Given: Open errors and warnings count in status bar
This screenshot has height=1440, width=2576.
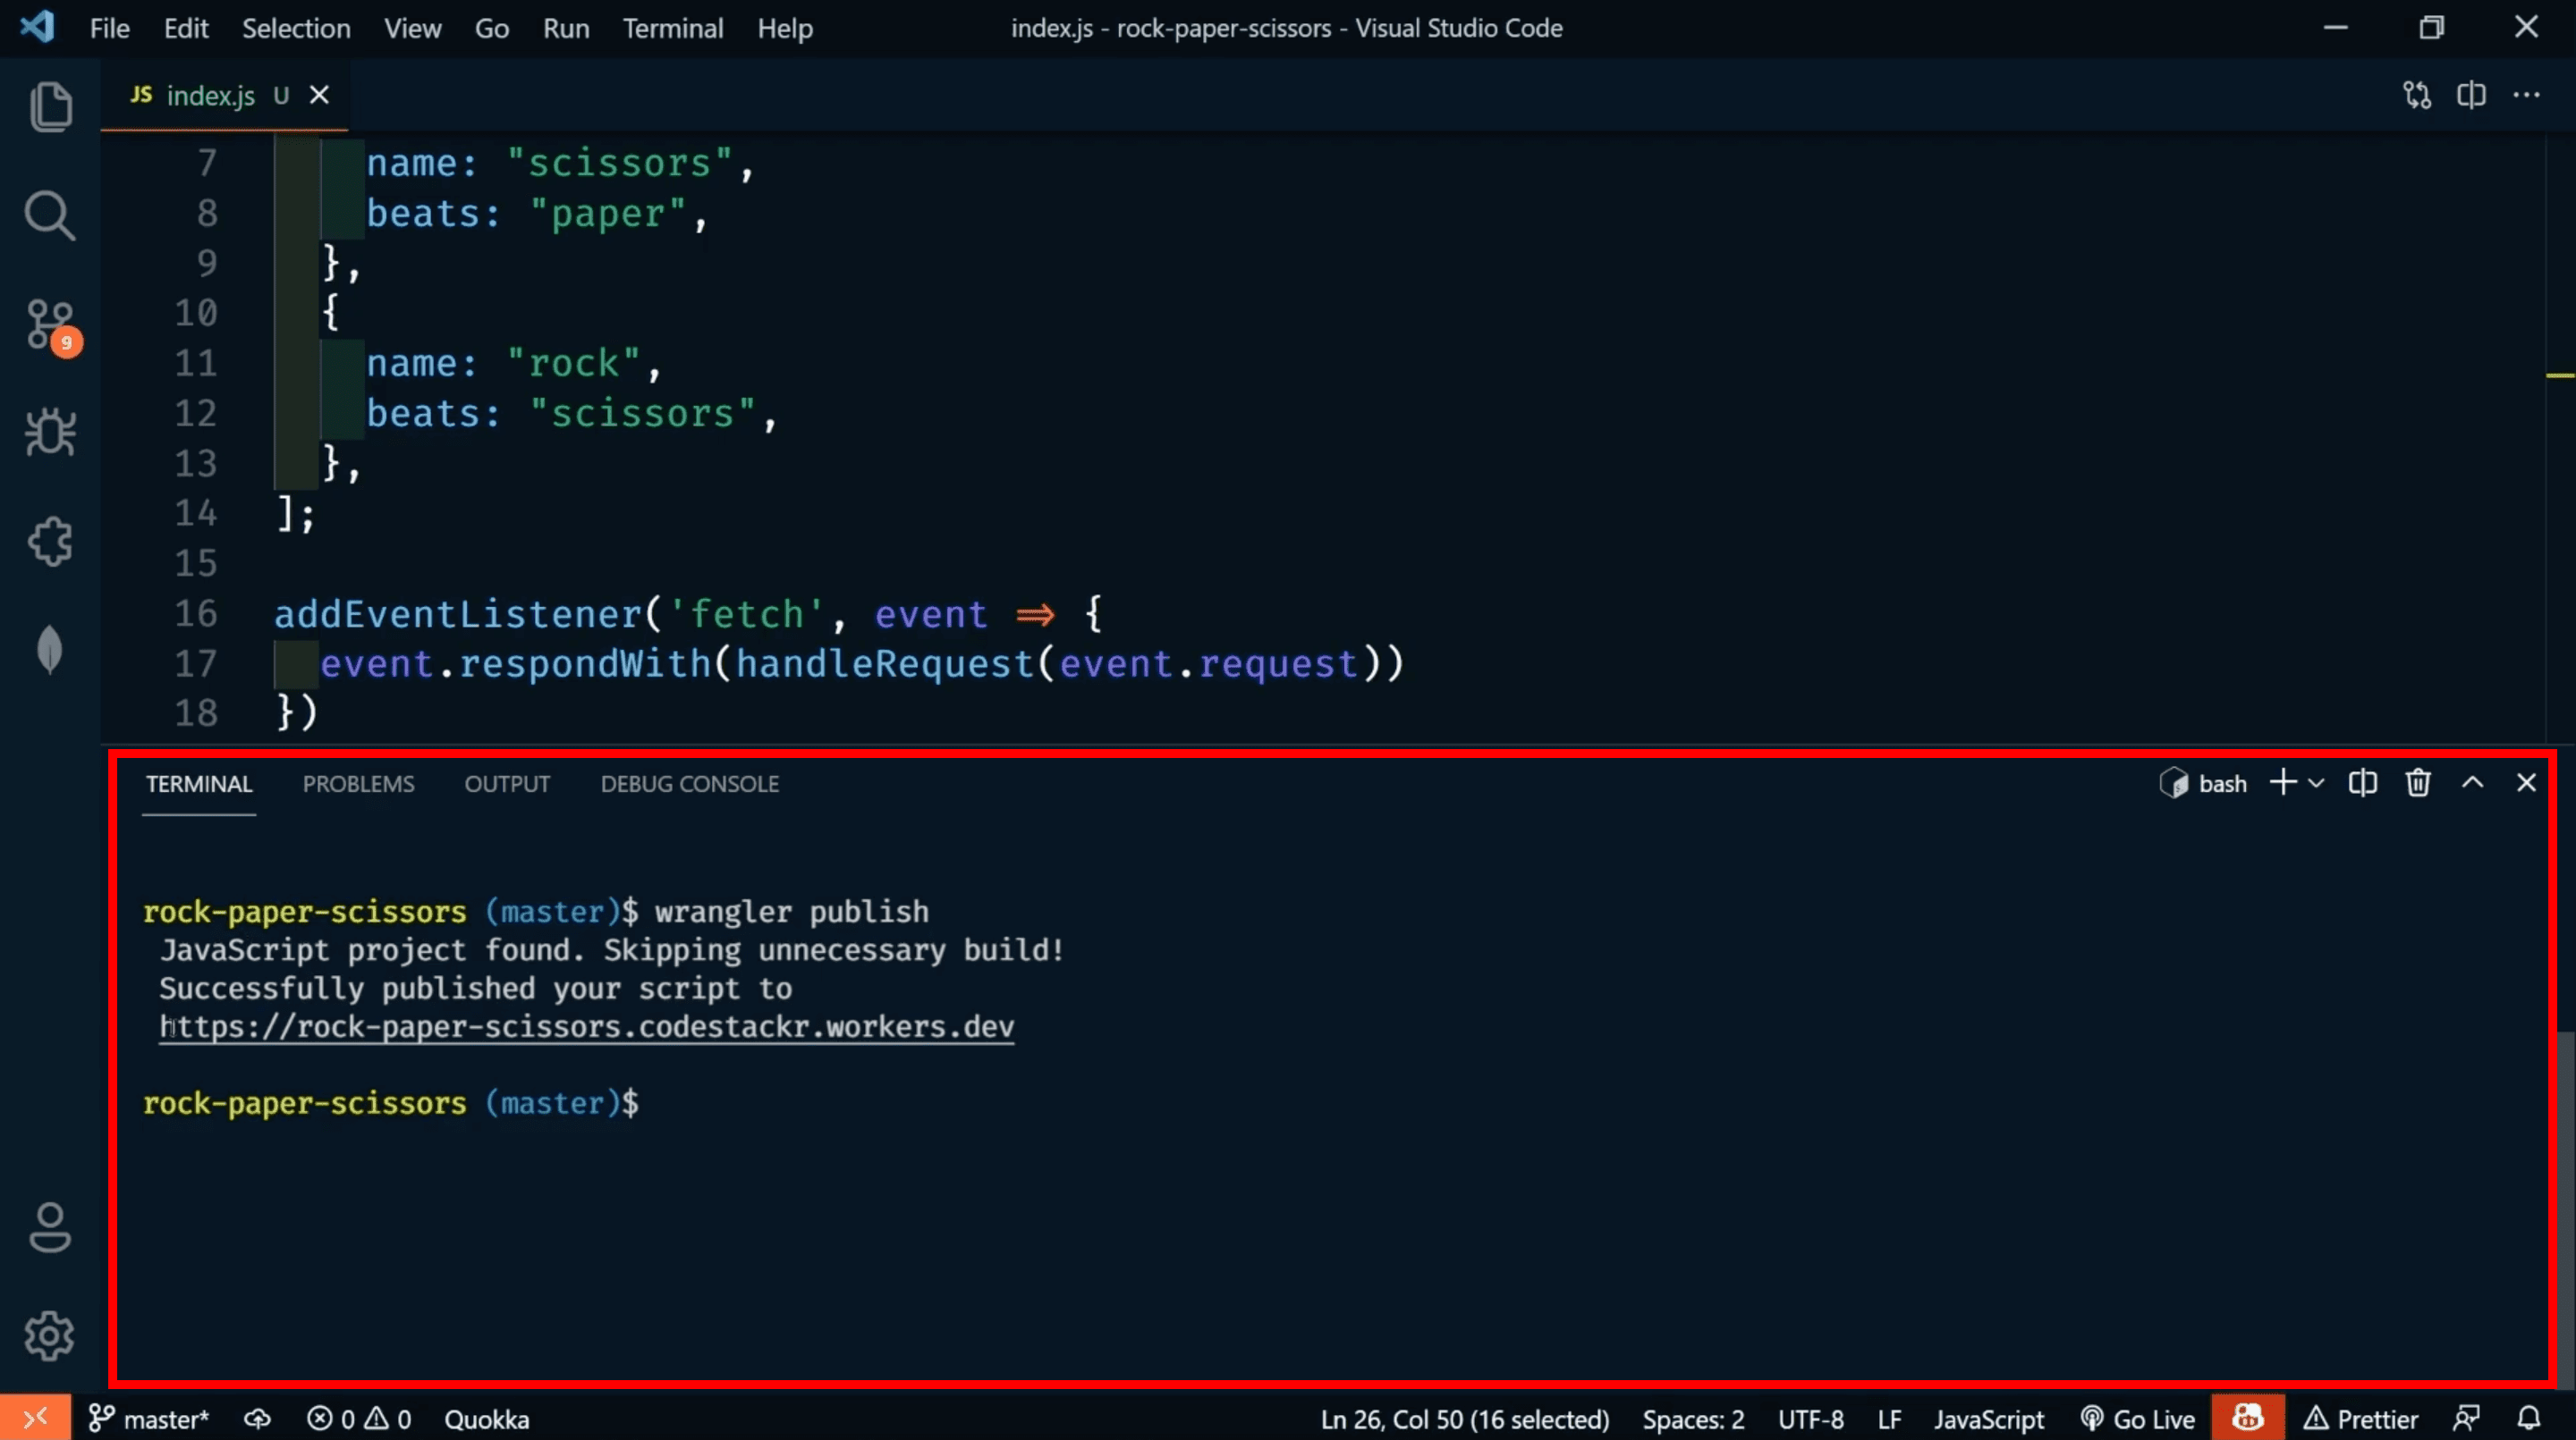Looking at the screenshot, I should [x=359, y=1419].
